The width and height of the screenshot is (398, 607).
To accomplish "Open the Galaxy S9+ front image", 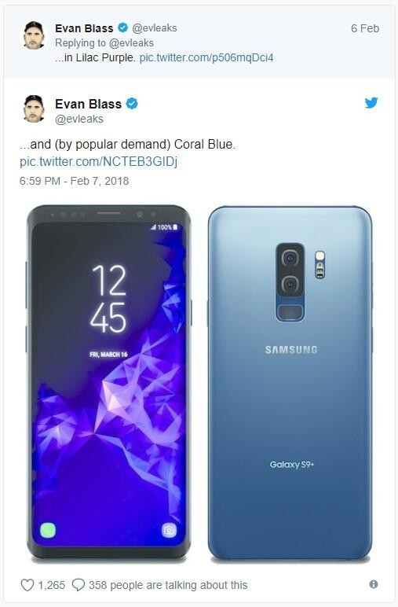I will click(109, 382).
